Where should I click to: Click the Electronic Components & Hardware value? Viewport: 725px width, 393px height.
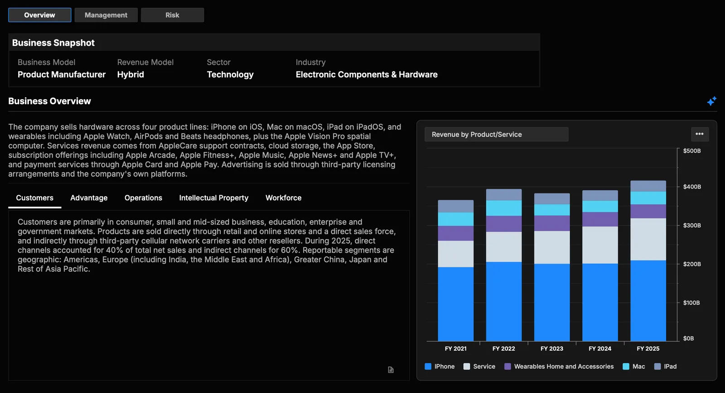pyautogui.click(x=367, y=74)
